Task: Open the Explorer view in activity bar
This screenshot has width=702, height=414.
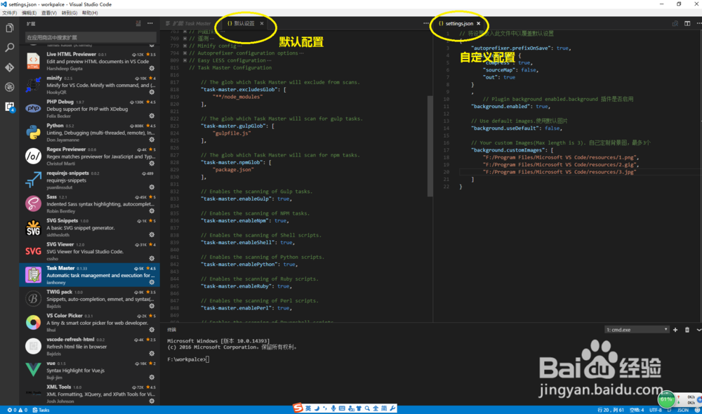Action: click(x=9, y=28)
